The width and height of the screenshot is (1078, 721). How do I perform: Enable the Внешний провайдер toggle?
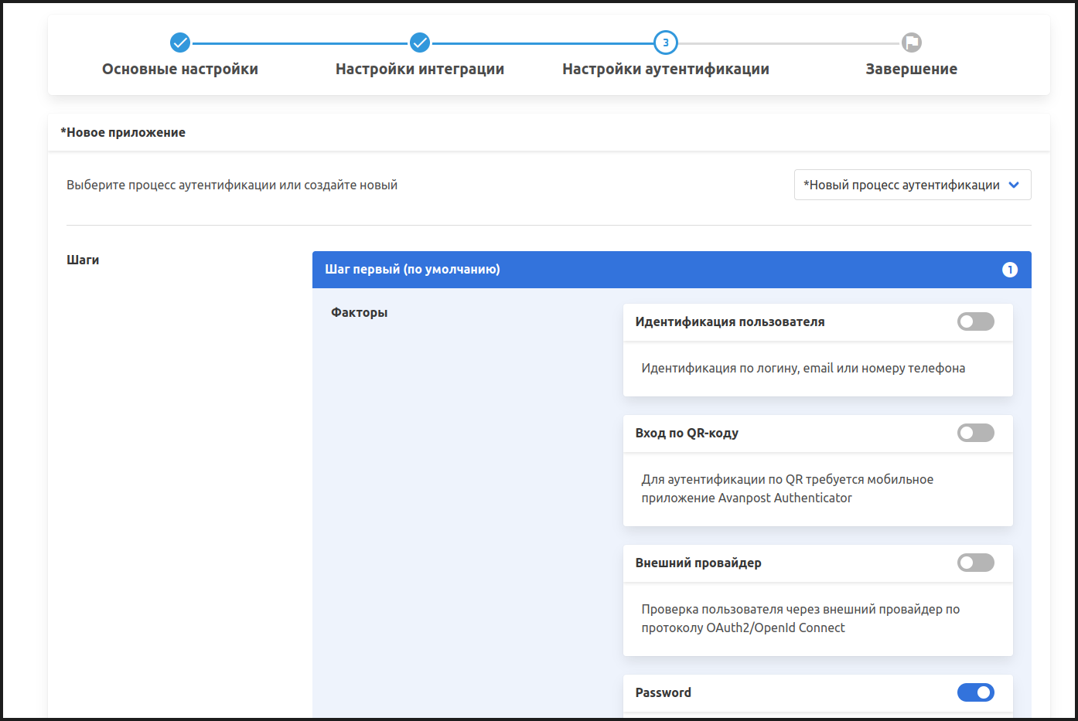[x=975, y=563]
